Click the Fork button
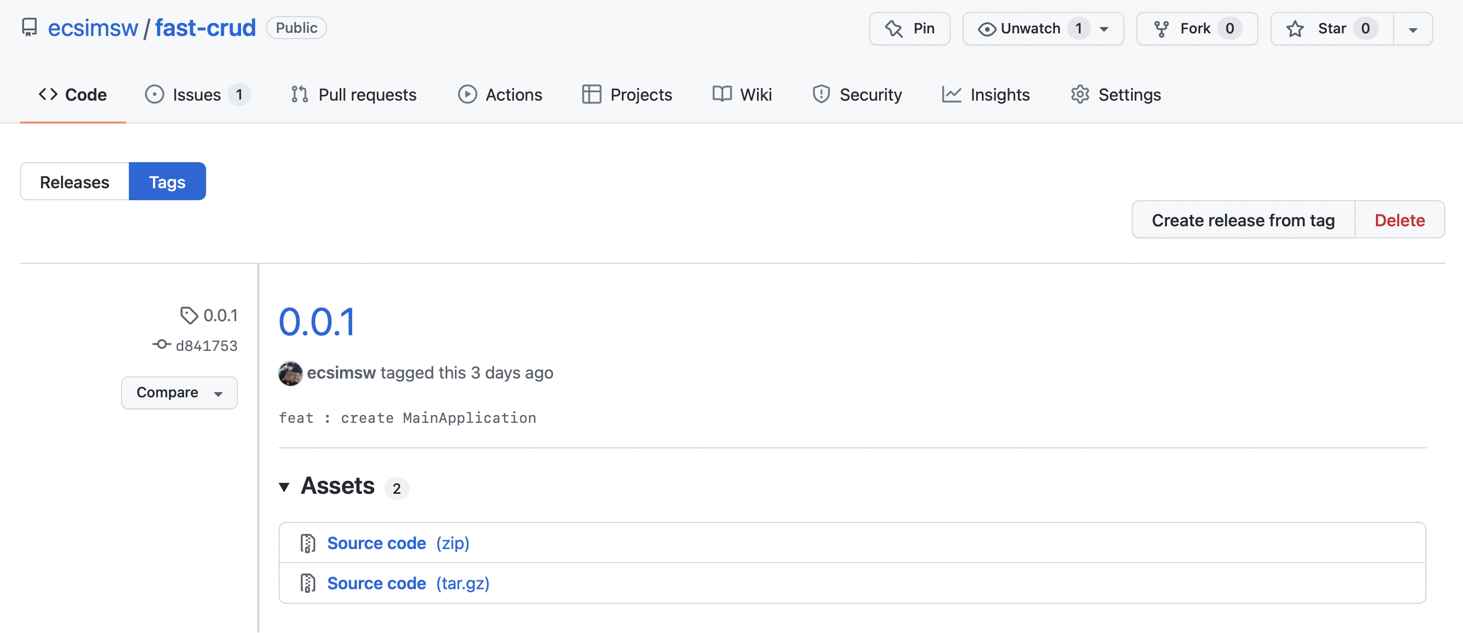 click(1196, 28)
